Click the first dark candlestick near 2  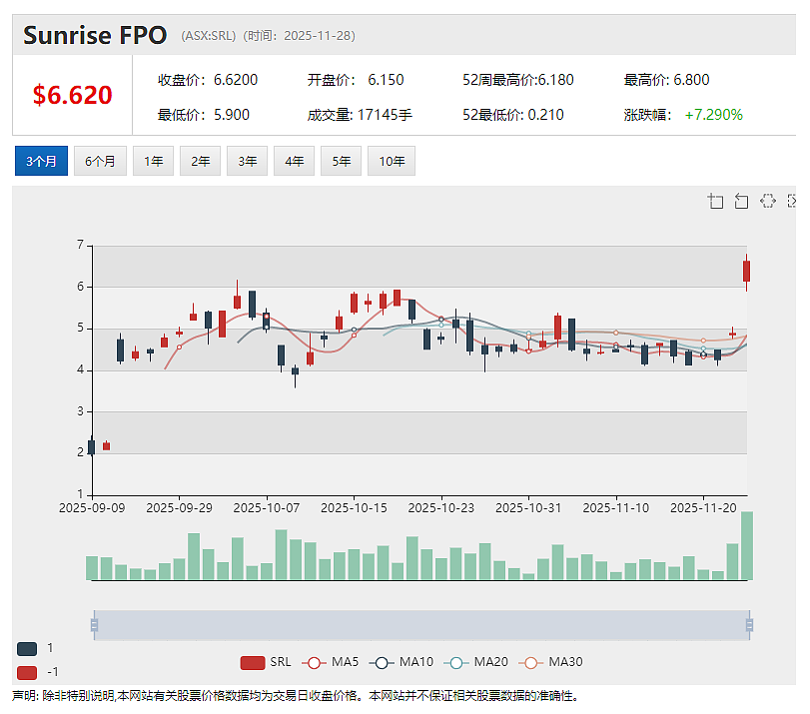coord(92,447)
